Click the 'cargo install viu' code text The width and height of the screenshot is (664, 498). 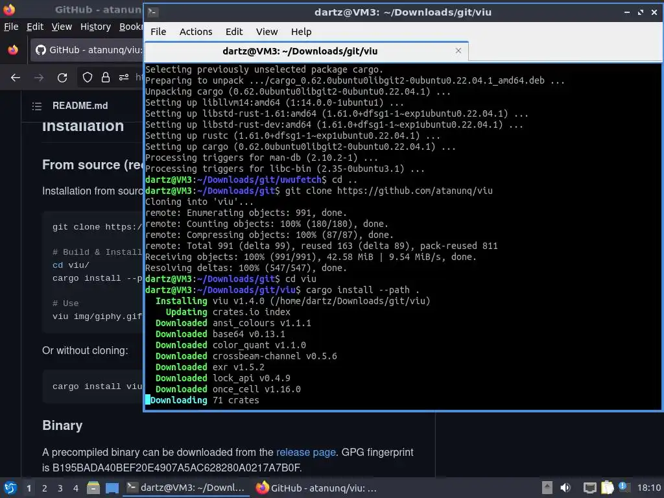(x=97, y=386)
